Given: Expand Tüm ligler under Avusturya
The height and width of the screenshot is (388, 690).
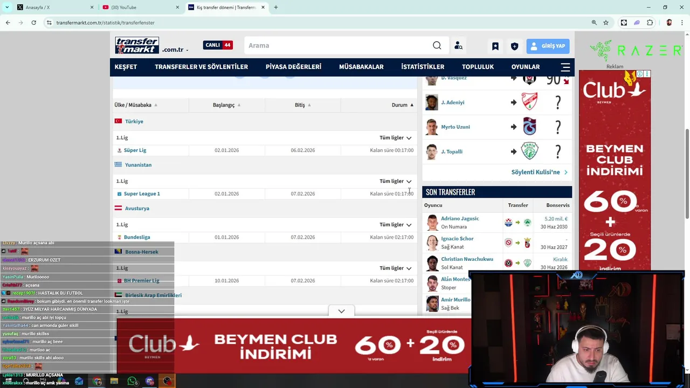Looking at the screenshot, I should point(396,225).
